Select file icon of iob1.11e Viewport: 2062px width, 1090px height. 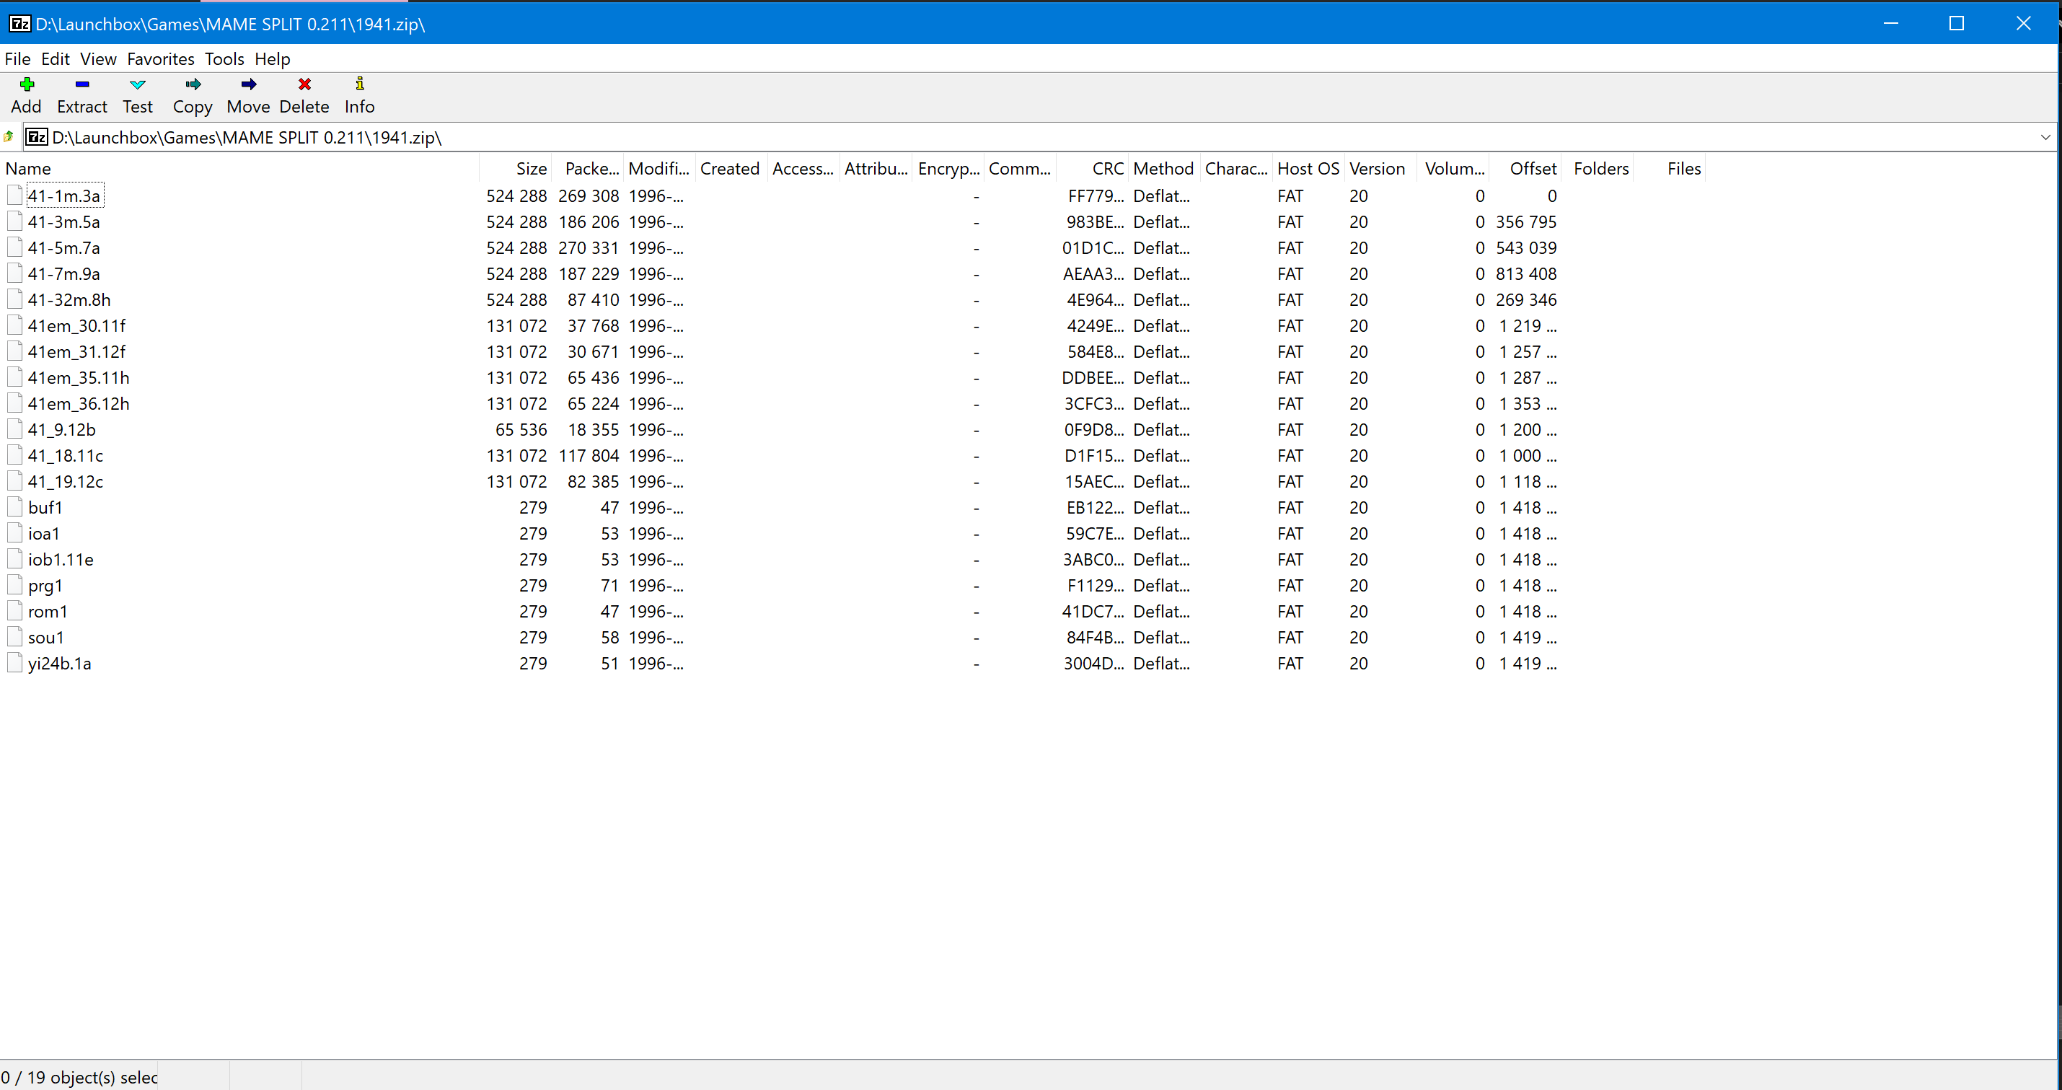coord(14,559)
